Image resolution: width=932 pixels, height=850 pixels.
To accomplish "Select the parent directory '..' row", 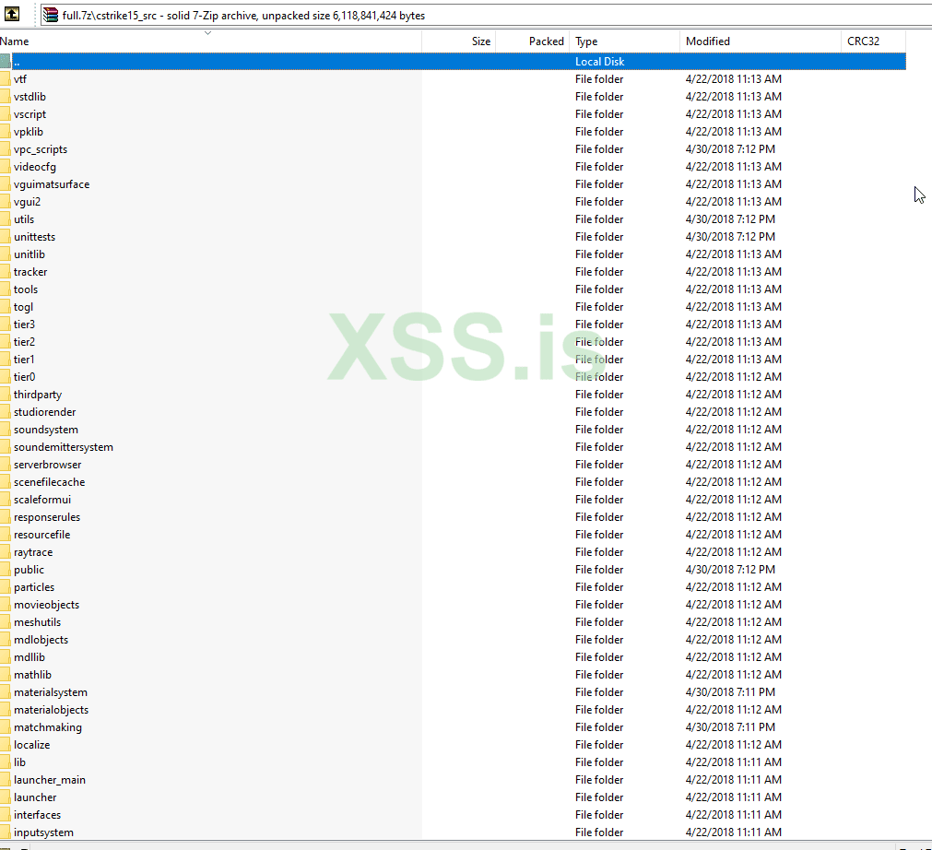I will (453, 61).
